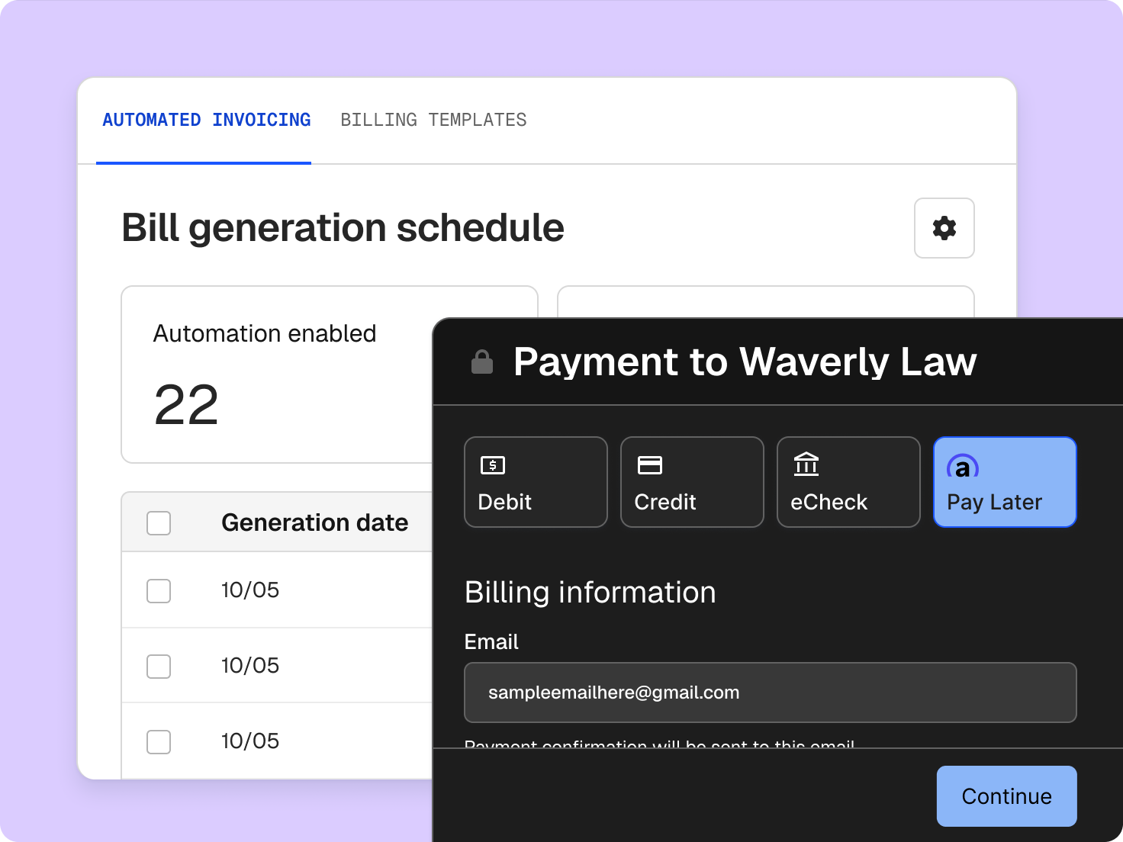
Task: Click the Bill generation schedule heading
Action: click(x=343, y=228)
